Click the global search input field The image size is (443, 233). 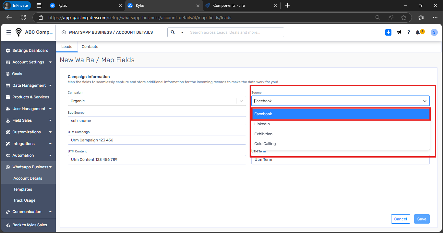pyautogui.click(x=235, y=32)
